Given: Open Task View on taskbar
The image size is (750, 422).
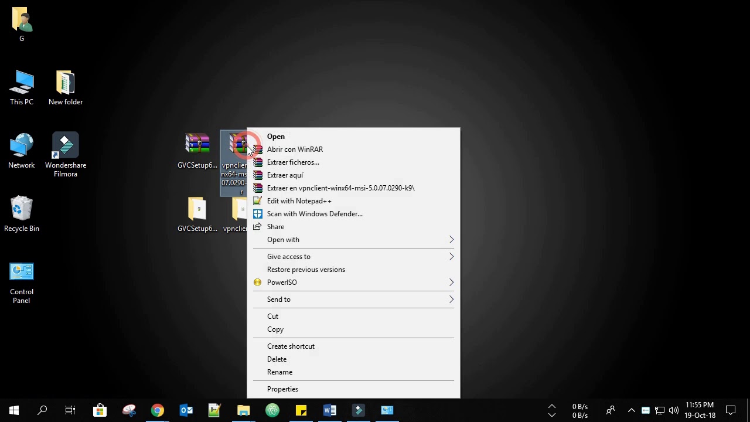Looking at the screenshot, I should click(70, 410).
